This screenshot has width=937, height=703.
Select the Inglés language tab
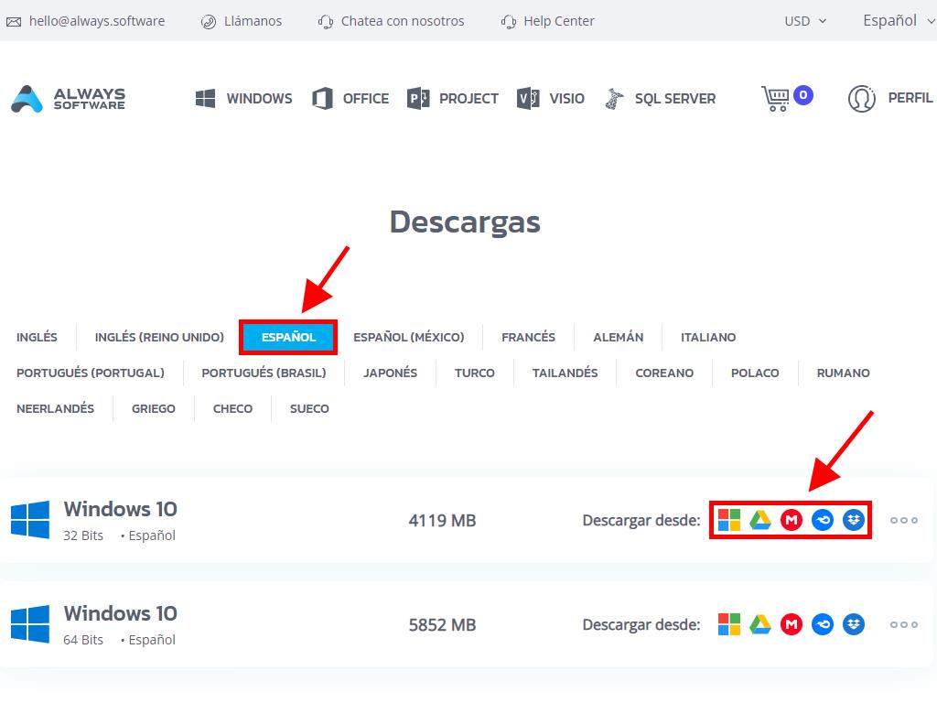(x=37, y=337)
